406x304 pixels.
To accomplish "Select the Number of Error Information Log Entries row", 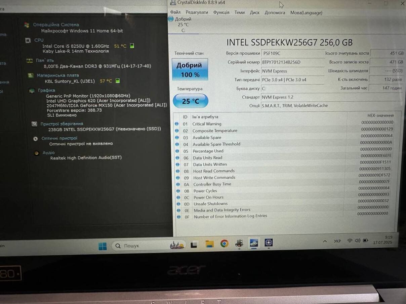I will click(x=283, y=215).
